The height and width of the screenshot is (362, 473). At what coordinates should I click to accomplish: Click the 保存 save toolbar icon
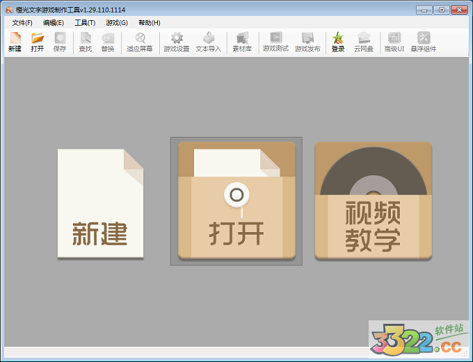[x=60, y=42]
